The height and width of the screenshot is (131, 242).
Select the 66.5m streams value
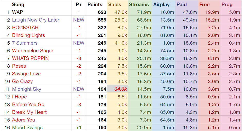point(144,20)
